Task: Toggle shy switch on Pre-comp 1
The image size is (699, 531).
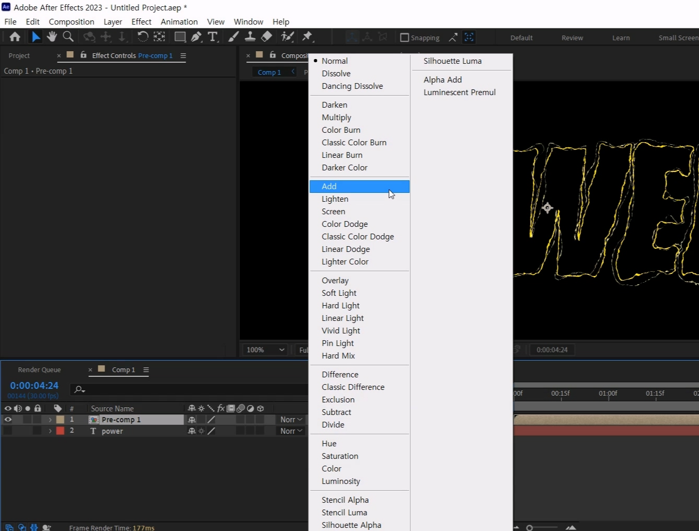Action: (x=192, y=420)
